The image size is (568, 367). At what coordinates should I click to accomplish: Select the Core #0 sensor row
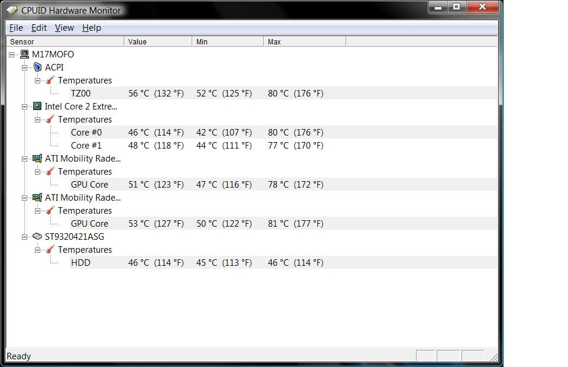[283, 132]
